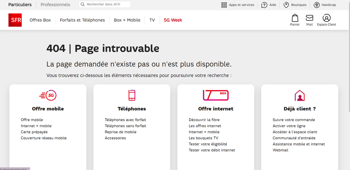Open Internet + mobile under Offre internet
The width and height of the screenshot is (350, 170).
[x=204, y=132]
